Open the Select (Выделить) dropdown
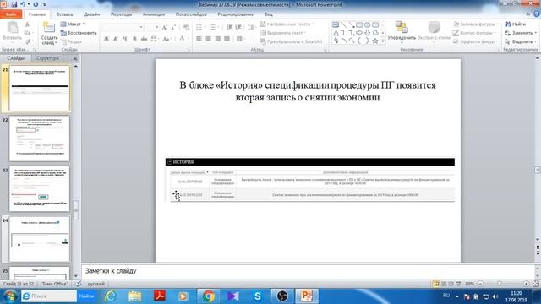This screenshot has height=304, width=541. click(521, 41)
